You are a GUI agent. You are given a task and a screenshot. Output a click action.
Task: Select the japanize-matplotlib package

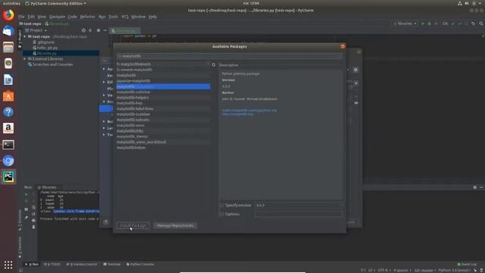[x=164, y=81]
